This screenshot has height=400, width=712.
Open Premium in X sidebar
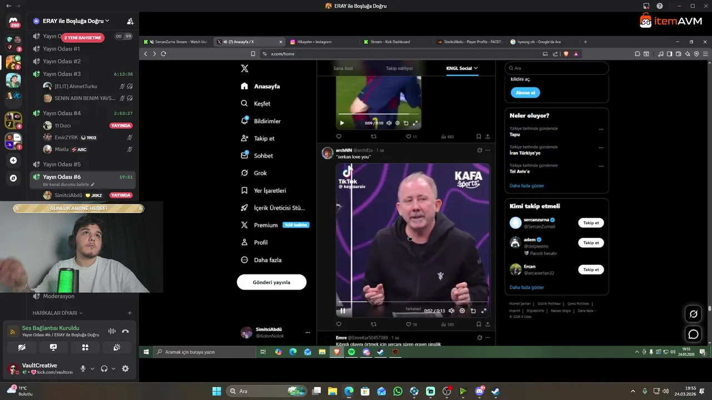259,225
